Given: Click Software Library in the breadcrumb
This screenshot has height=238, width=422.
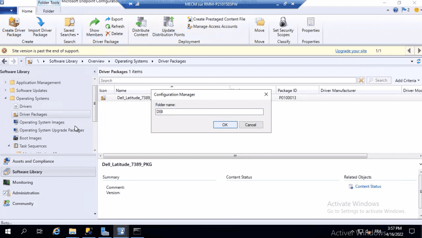Looking at the screenshot, I should (63, 61).
